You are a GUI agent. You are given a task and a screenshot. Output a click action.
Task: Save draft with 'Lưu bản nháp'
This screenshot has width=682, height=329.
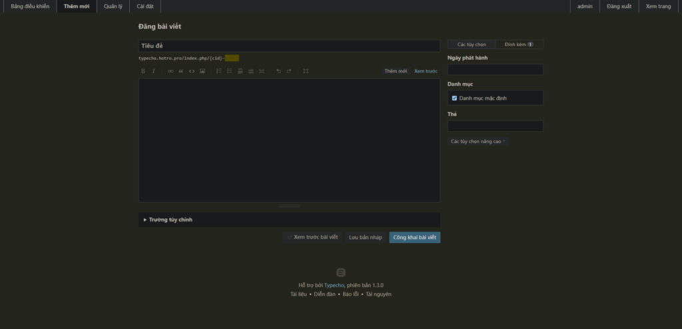(x=366, y=237)
